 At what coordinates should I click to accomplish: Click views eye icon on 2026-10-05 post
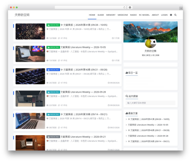(47, 61)
